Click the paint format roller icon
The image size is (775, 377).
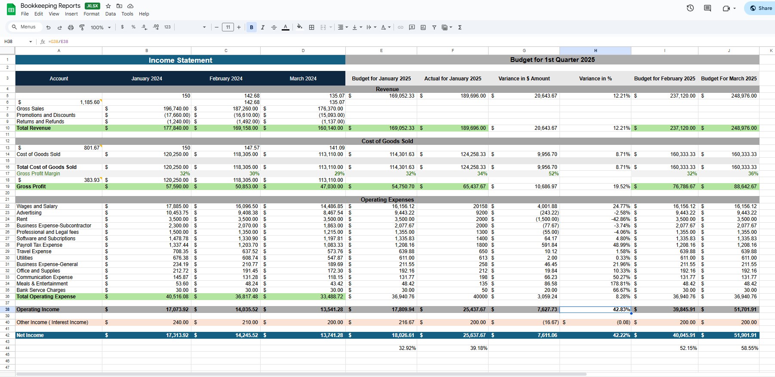pyautogui.click(x=82, y=28)
